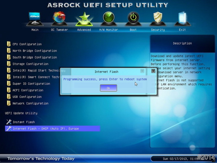Open USB Configuration entry

pyautogui.click(x=27, y=97)
